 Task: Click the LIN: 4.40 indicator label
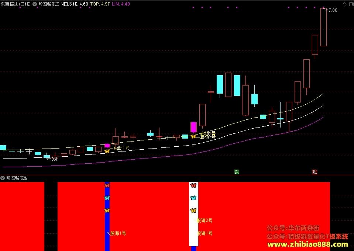coord(121,4)
